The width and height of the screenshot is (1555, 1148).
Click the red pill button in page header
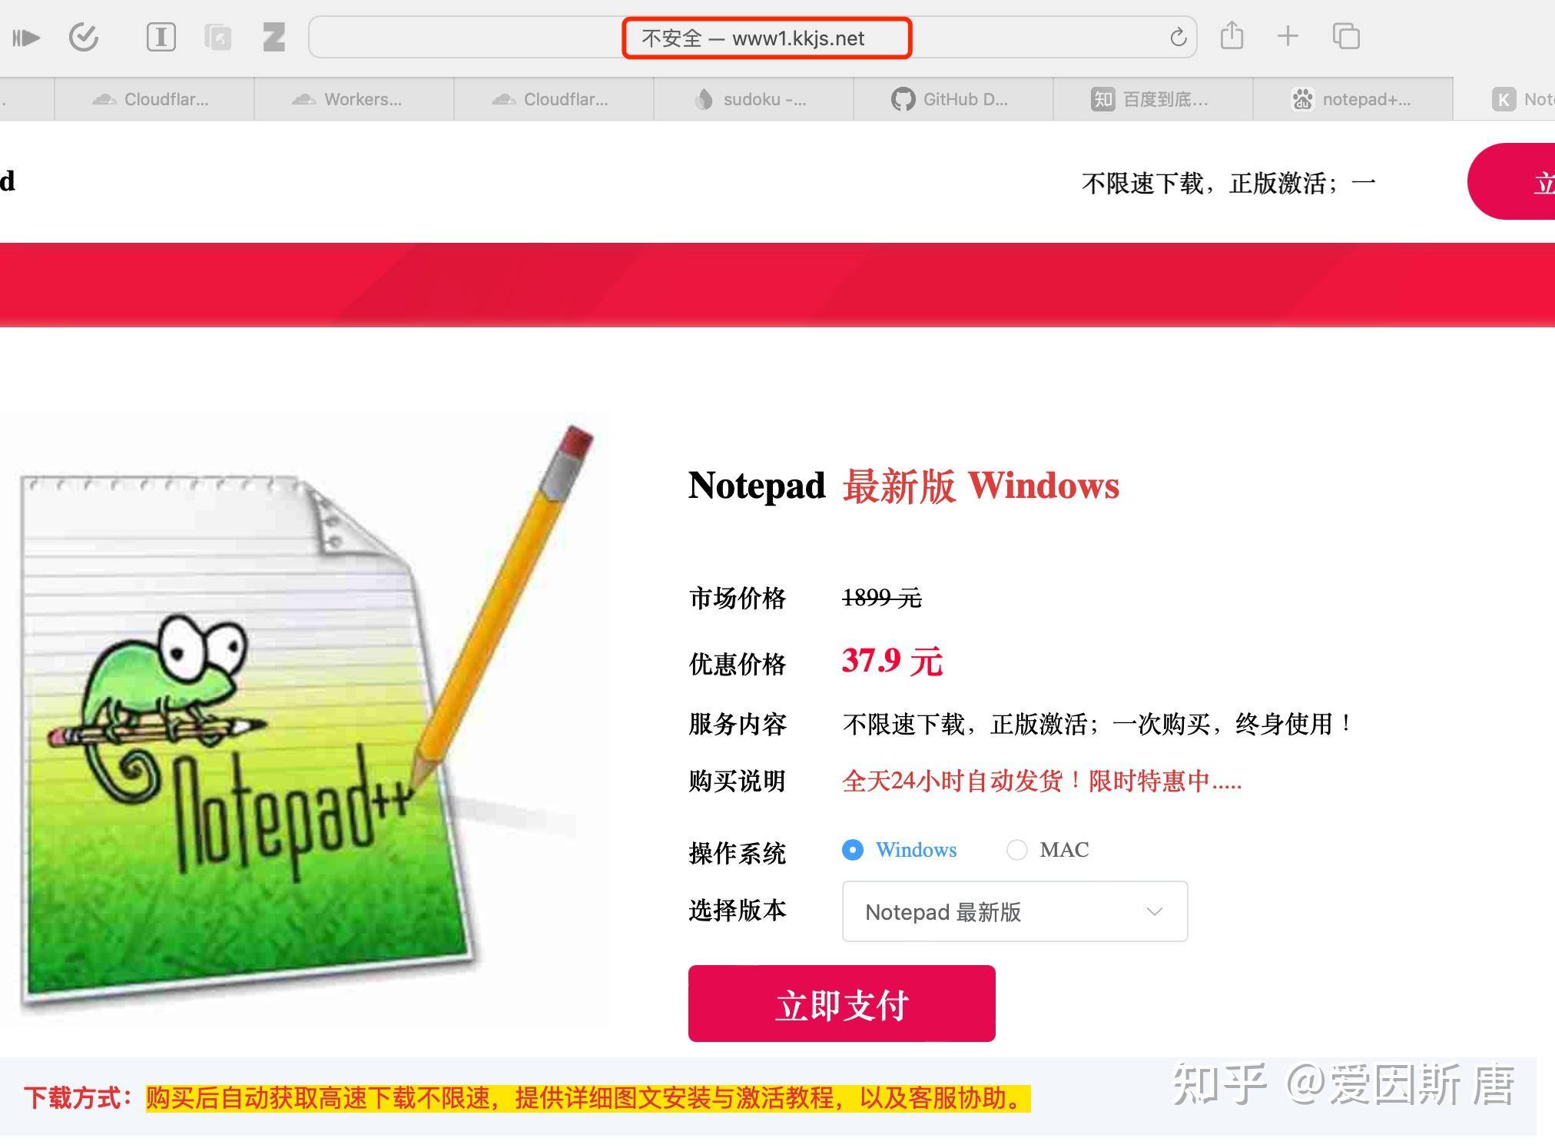1512,181
